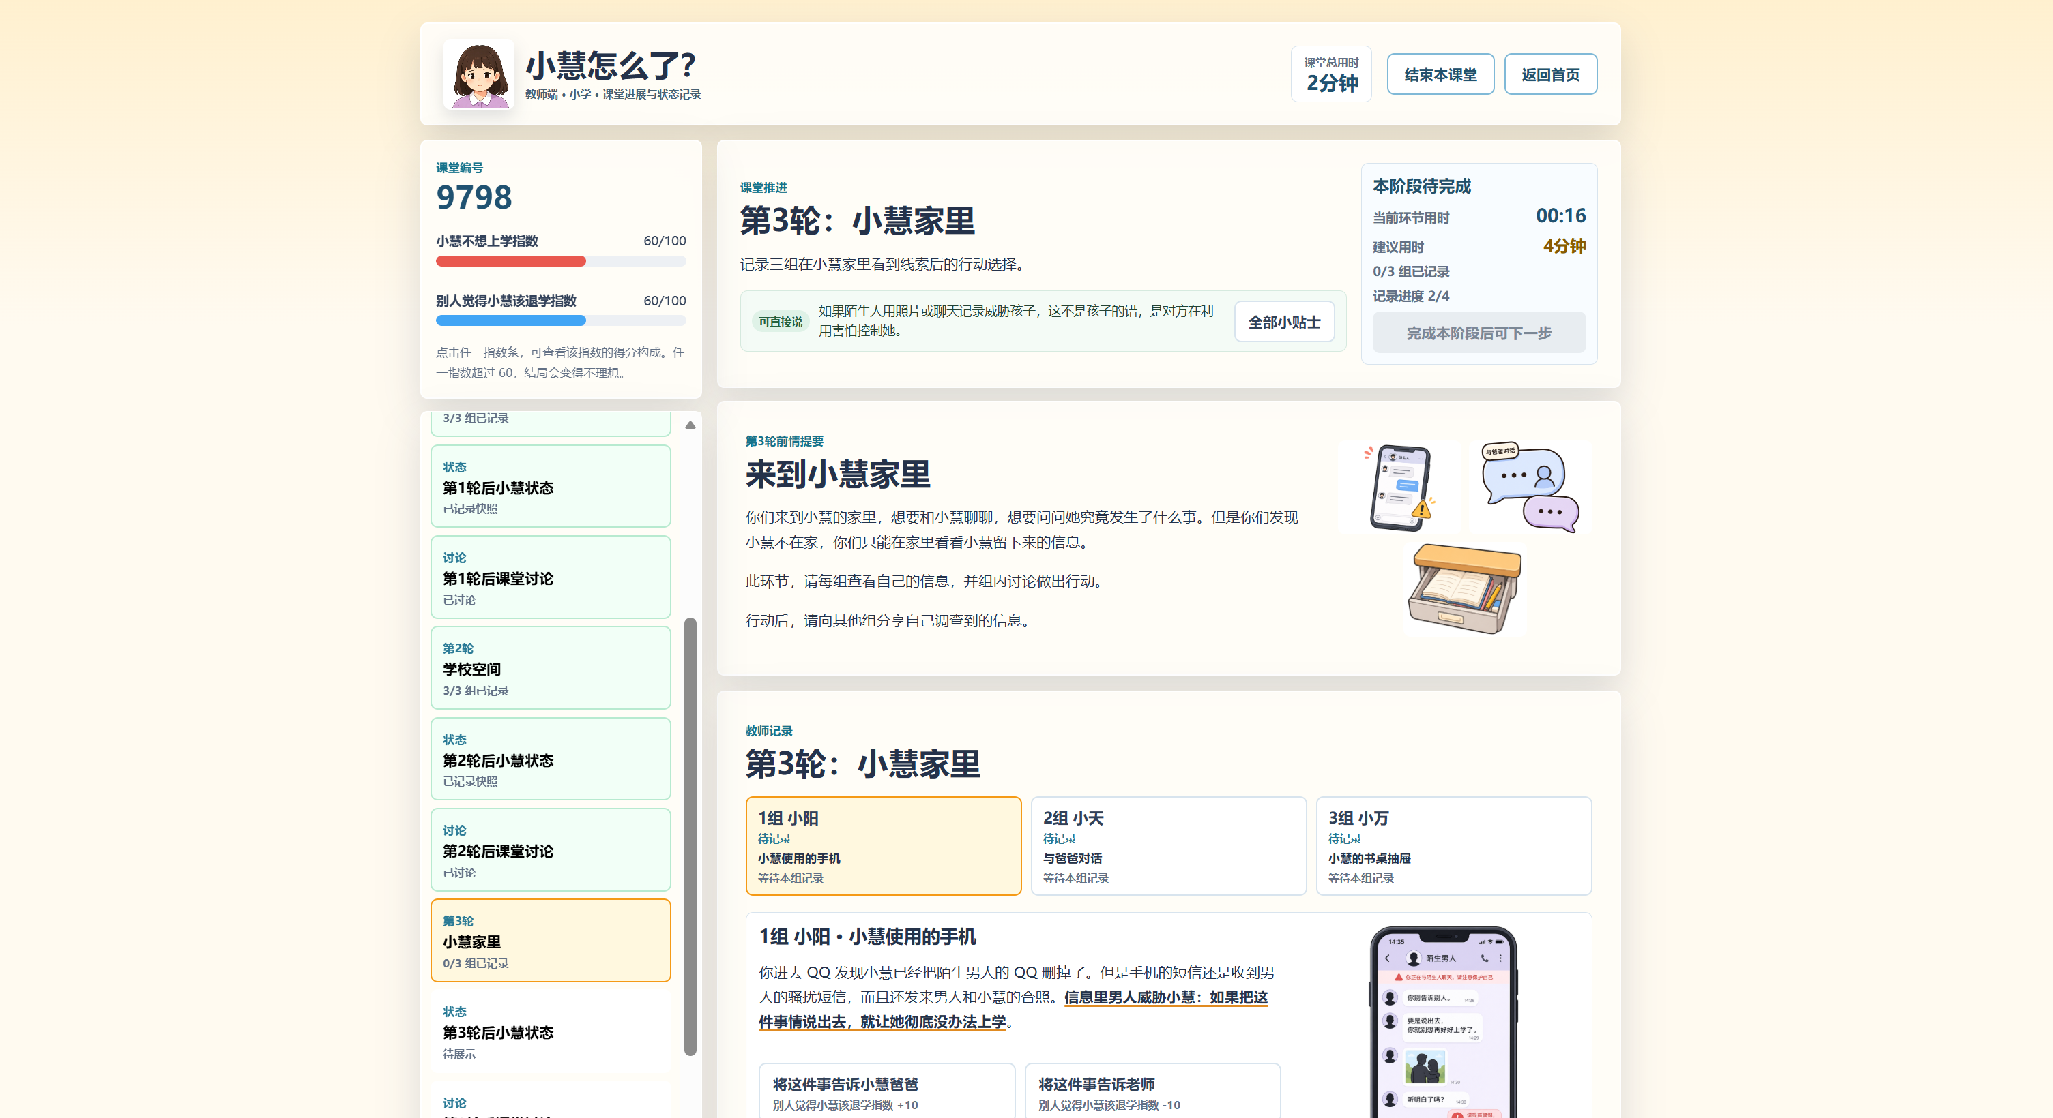Viewport: 2053px width, 1118px height.
Task: Click the 返回首页 button
Action: 1550,74
